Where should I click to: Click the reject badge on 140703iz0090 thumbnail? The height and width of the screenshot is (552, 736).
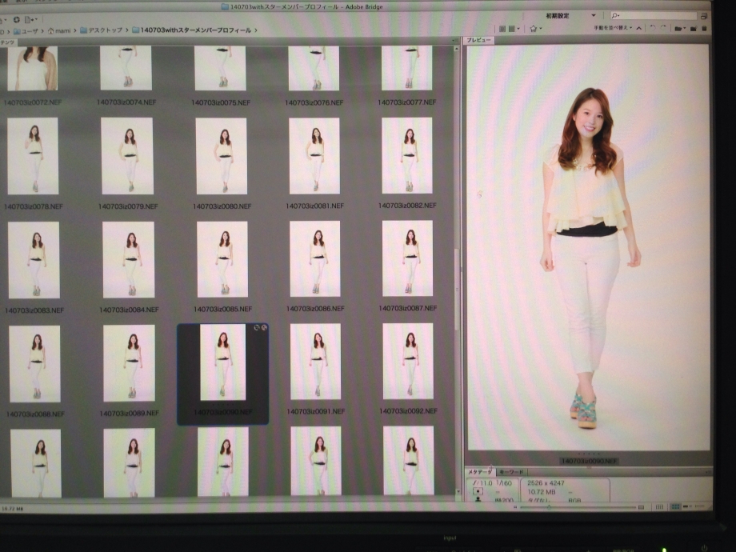[x=264, y=328]
